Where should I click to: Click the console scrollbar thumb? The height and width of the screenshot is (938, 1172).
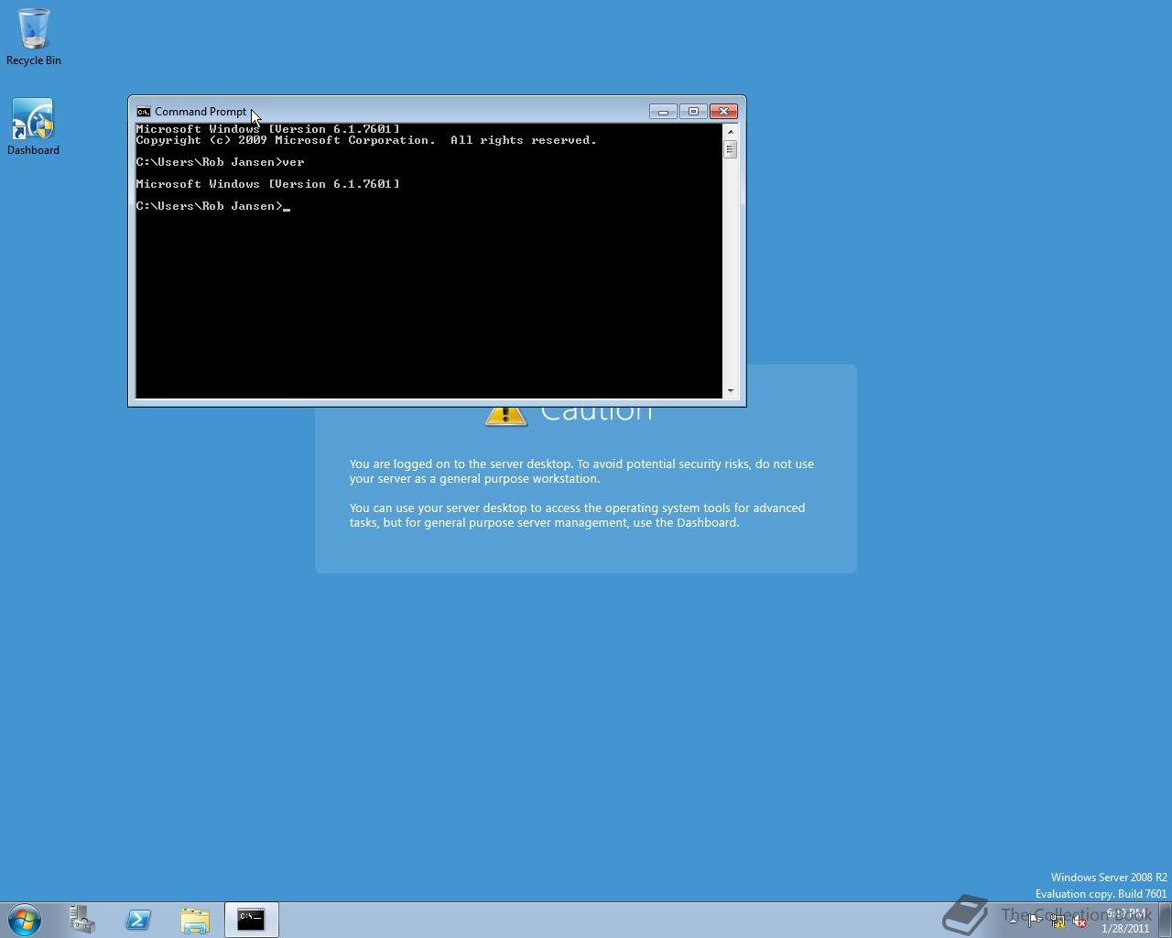[x=731, y=149]
